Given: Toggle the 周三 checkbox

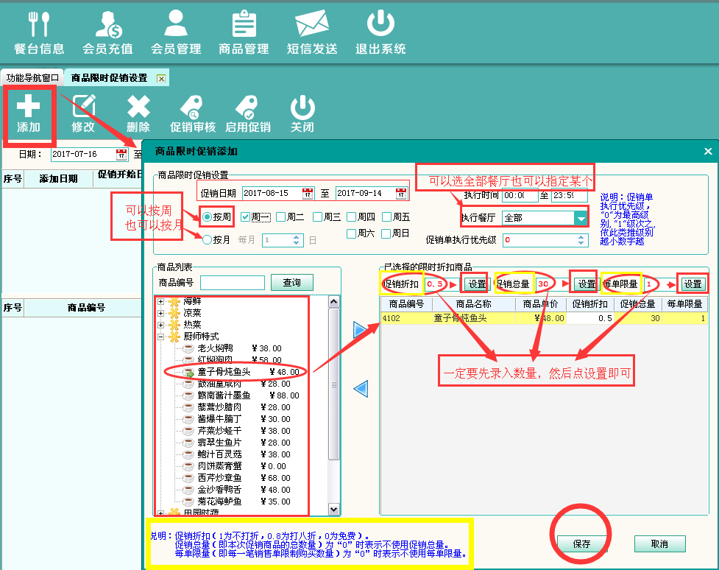Looking at the screenshot, I should 317,217.
